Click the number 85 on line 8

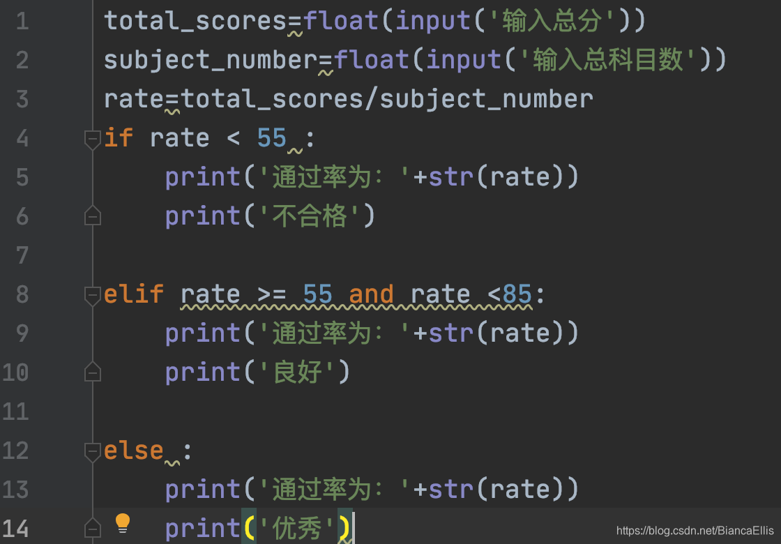pos(517,294)
